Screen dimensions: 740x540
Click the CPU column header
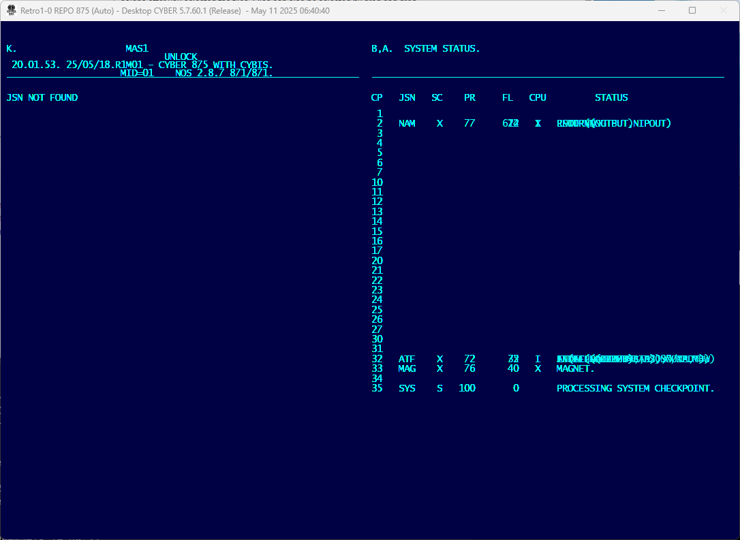pyautogui.click(x=538, y=98)
